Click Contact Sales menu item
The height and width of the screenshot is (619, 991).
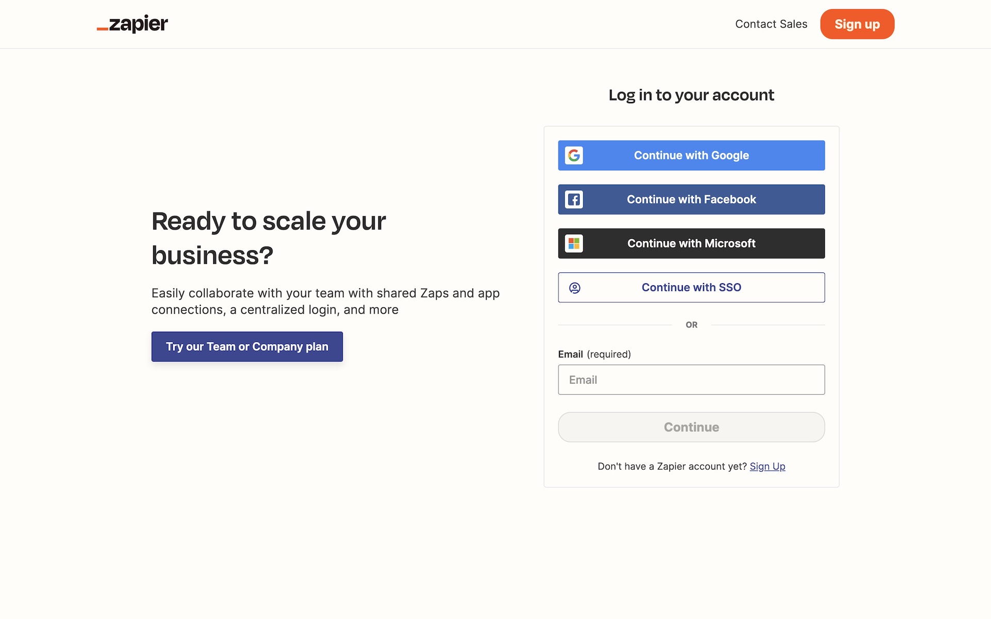click(x=771, y=24)
